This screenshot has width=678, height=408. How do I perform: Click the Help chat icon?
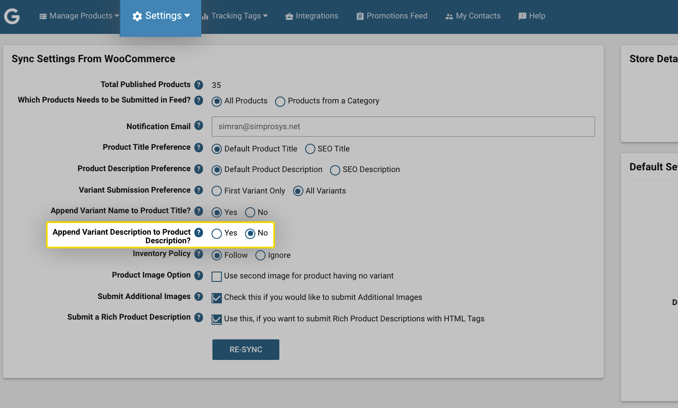click(x=522, y=16)
